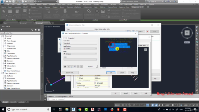This screenshot has width=199, height=112.
Task: Toggle lineweight display in status bar
Action: (x=153, y=105)
